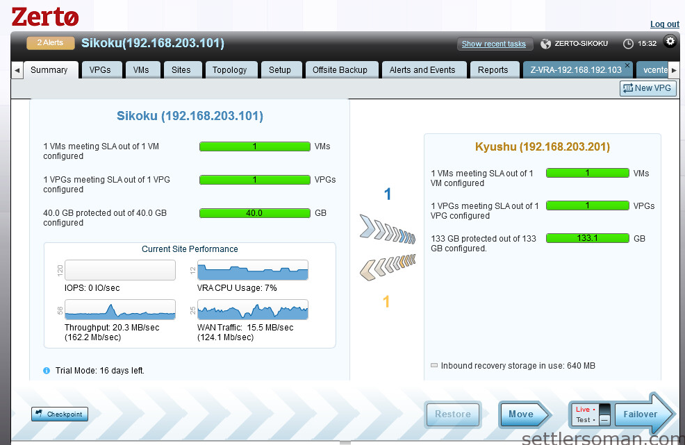685x445 pixels.
Task: Toggle the Live/Test failover switch
Action: point(604,414)
